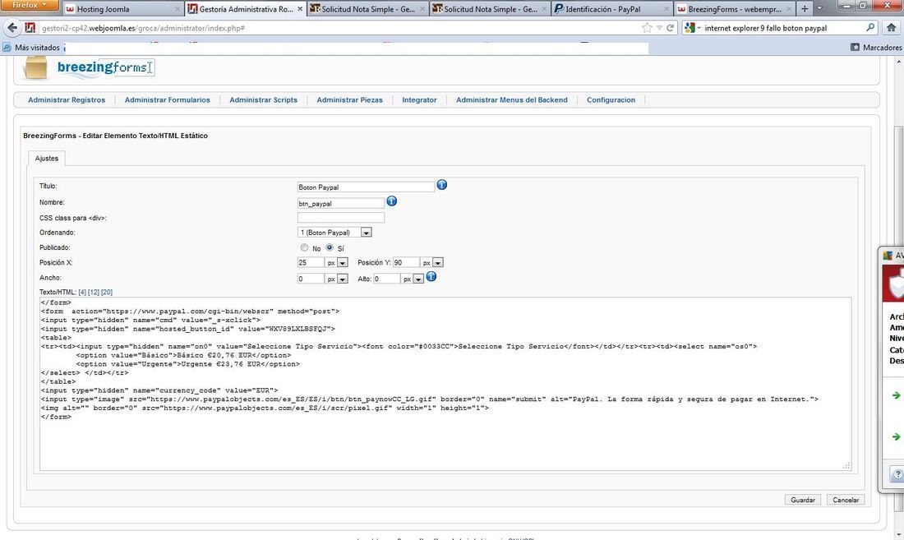Close the Identificación - PayPal tab
904x540 pixels.
tap(666, 9)
